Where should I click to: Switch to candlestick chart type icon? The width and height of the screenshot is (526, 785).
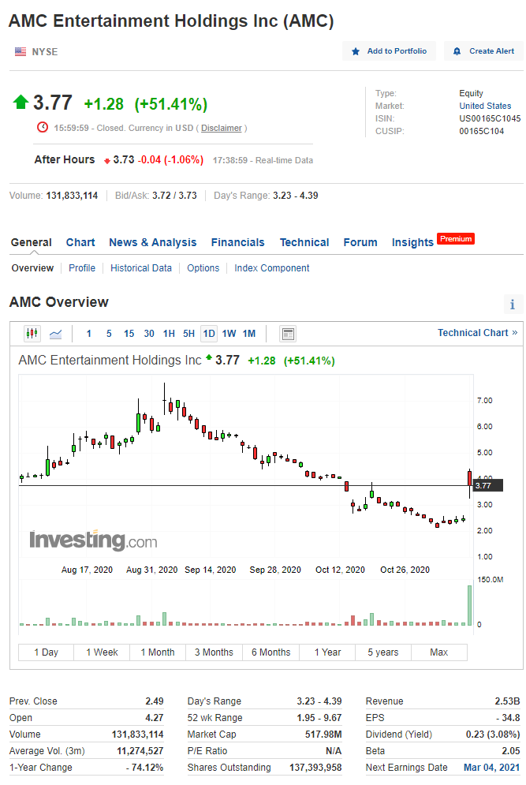pyautogui.click(x=32, y=334)
